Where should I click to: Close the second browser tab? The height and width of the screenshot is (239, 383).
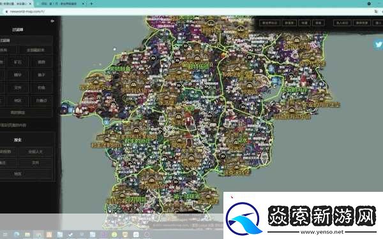(x=83, y=4)
